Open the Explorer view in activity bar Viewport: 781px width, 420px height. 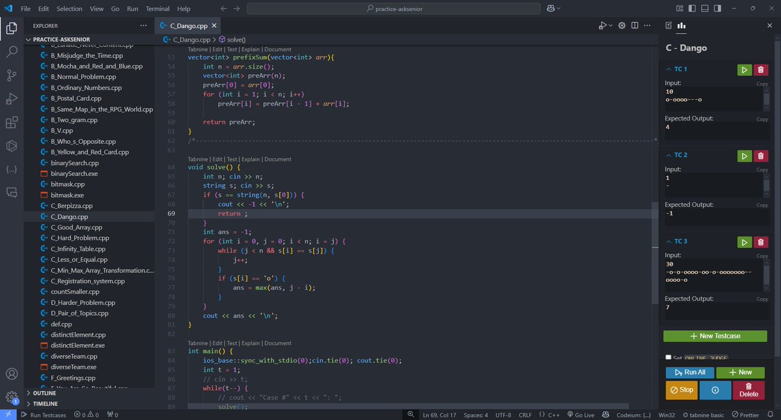coord(12,28)
